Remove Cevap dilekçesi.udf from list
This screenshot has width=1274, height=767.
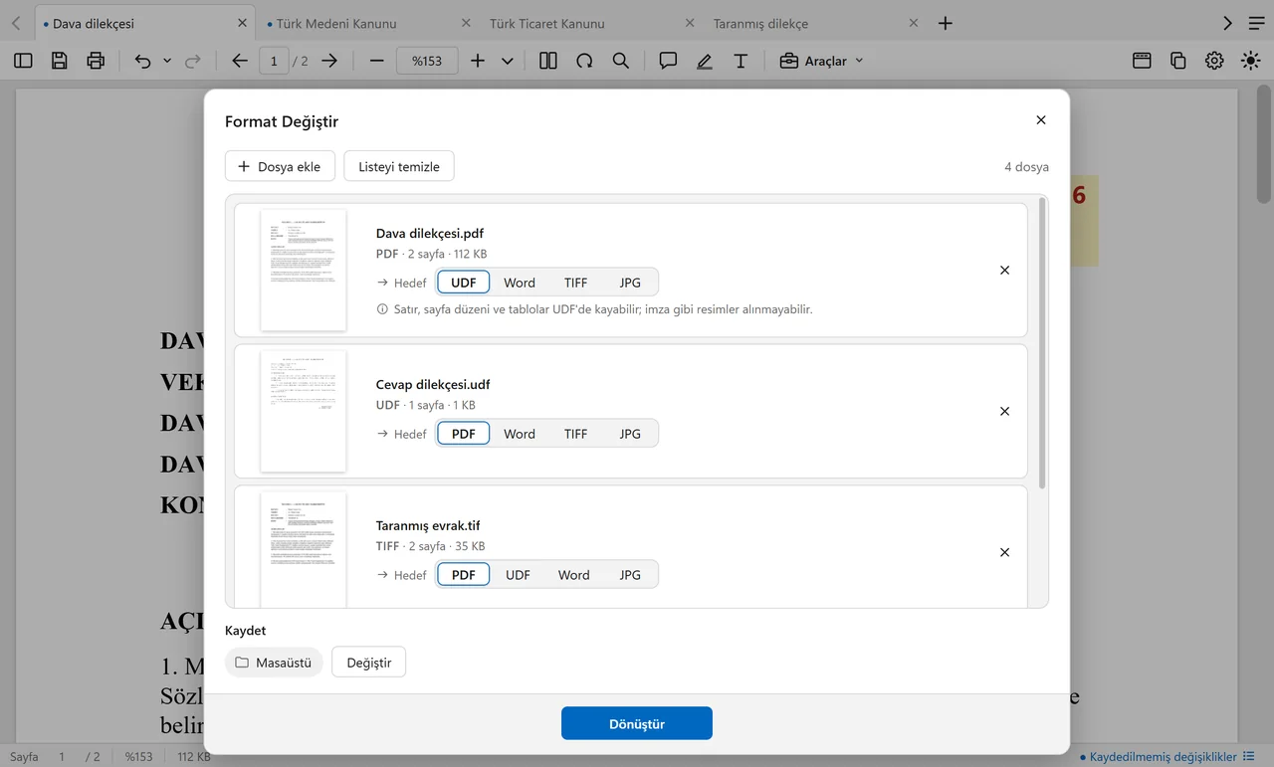[x=1004, y=411]
